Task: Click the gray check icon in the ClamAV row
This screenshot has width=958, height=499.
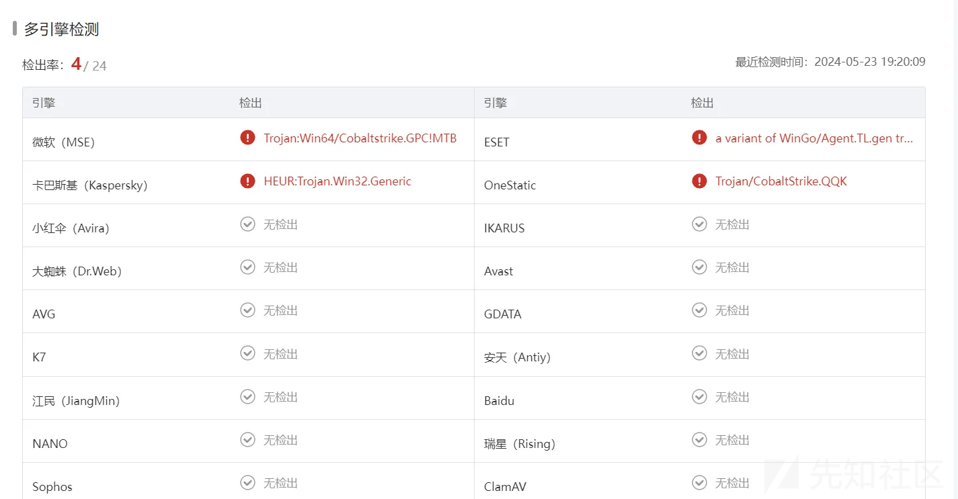Action: point(699,482)
